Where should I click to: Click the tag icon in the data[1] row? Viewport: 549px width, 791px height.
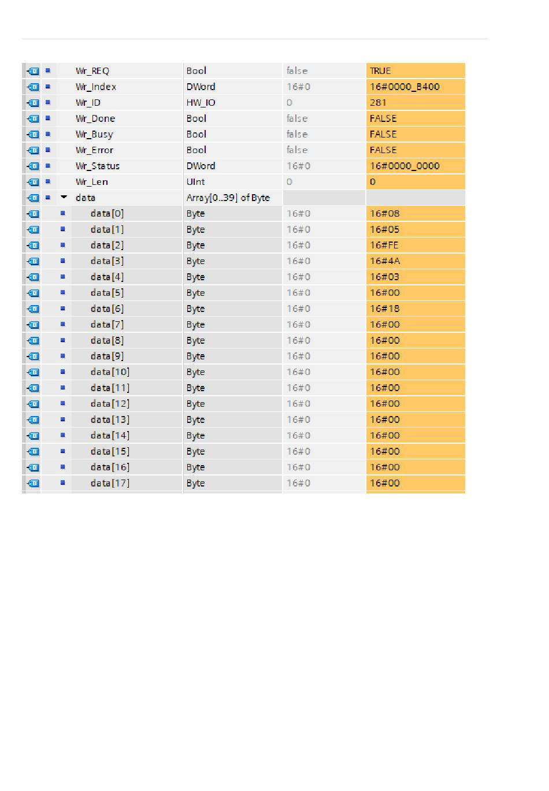click(33, 229)
